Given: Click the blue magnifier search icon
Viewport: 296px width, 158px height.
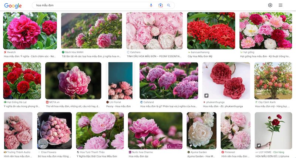Looking at the screenshot, I should click(x=169, y=6).
